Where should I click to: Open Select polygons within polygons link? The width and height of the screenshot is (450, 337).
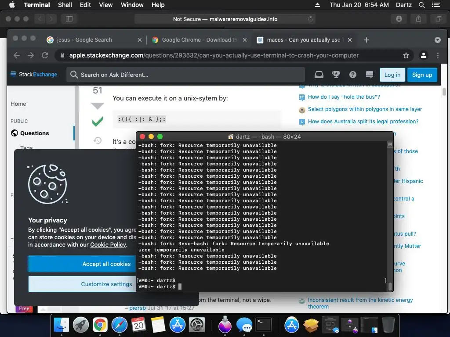tap(365, 109)
